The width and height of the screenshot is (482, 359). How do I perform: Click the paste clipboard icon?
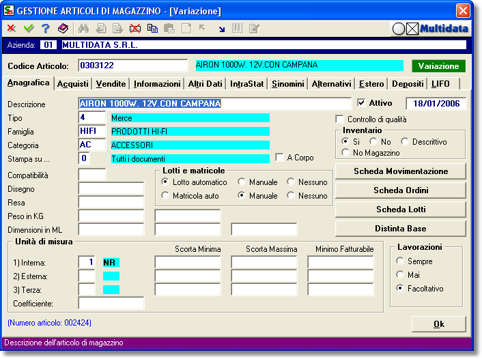pyautogui.click(x=169, y=28)
